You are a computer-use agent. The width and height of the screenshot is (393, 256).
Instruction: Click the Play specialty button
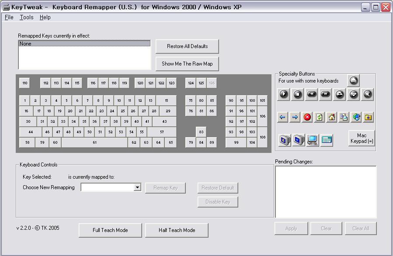pyautogui.click(x=283, y=94)
